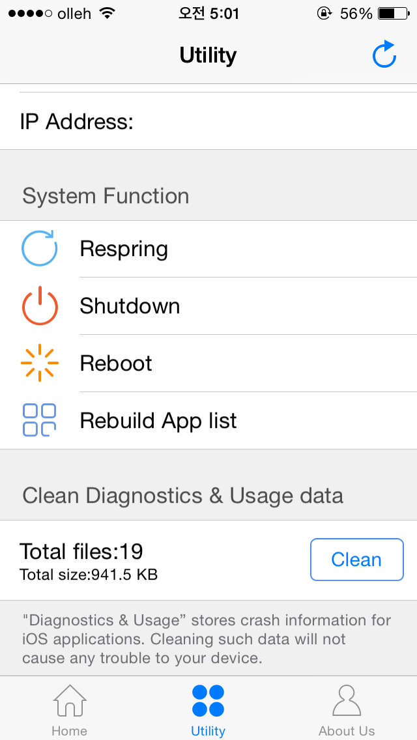
Task: Open the Home tab label
Action: 70,731
